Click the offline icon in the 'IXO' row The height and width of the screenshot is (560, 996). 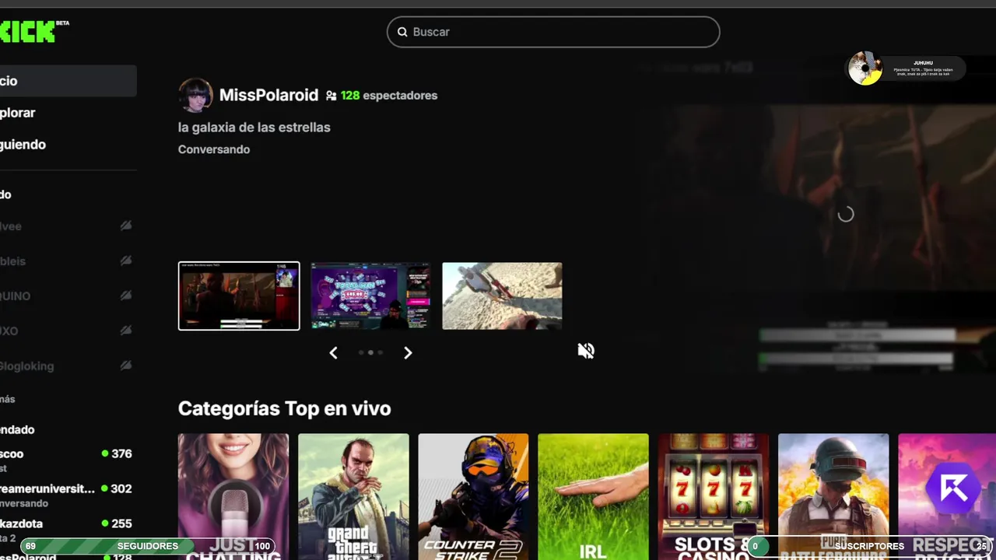(x=126, y=331)
